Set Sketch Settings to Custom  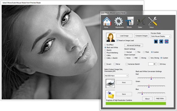(155, 52)
